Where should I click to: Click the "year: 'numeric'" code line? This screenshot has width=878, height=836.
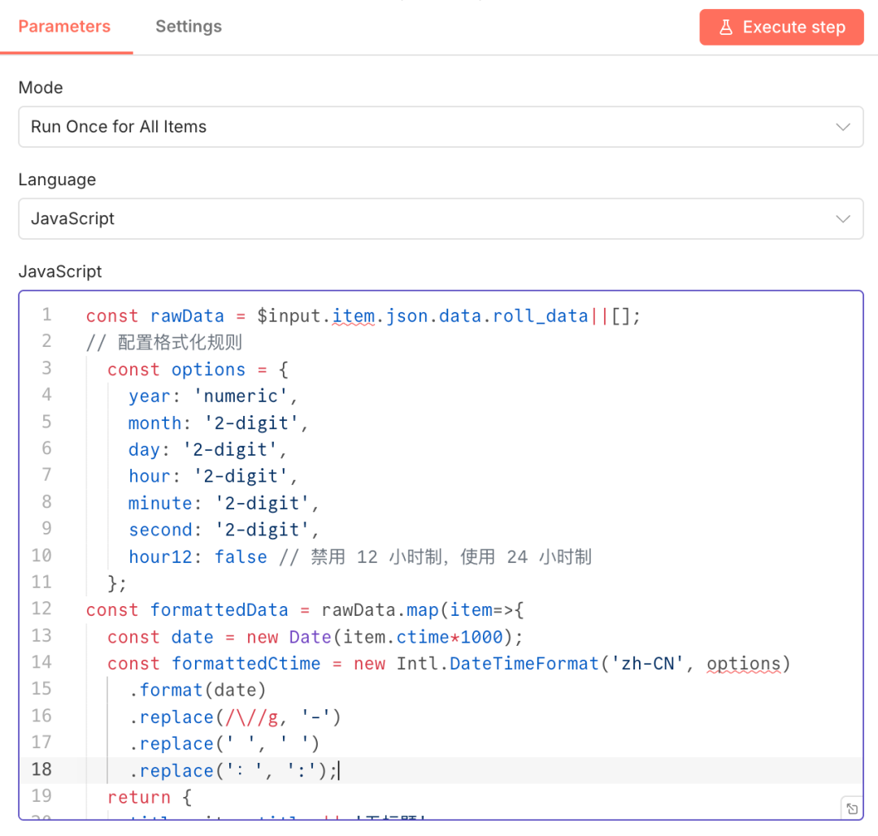[213, 396]
